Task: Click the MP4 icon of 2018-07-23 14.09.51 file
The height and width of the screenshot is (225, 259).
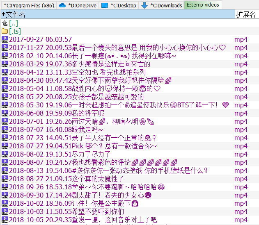Action: [5, 138]
